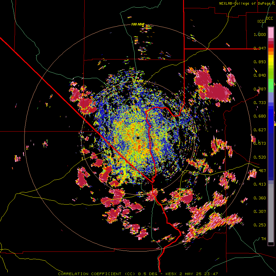Click the 0.253 scale value
This screenshot has height=276, width=276.
pyautogui.click(x=260, y=225)
